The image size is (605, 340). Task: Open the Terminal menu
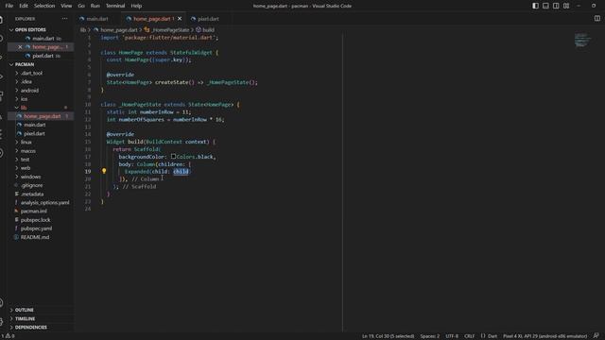point(115,6)
